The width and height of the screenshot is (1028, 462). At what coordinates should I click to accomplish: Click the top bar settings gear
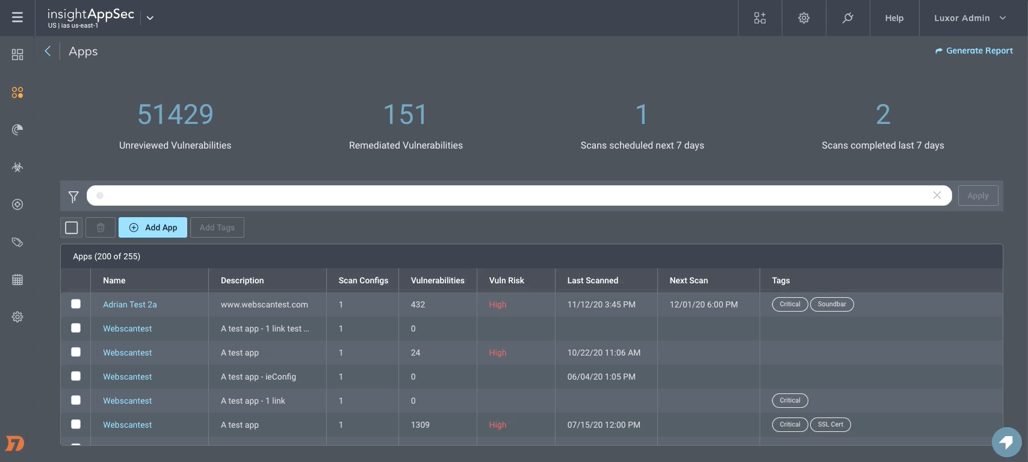pyautogui.click(x=804, y=18)
